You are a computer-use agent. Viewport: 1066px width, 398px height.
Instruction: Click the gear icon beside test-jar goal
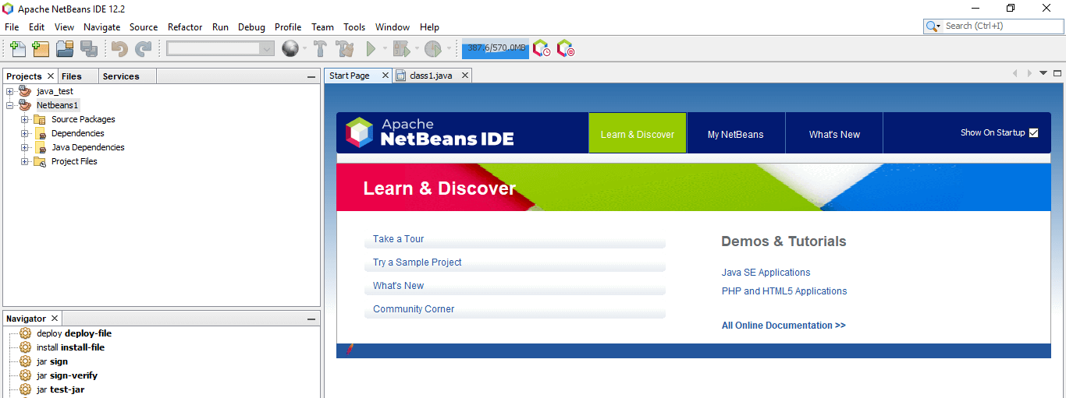pos(26,389)
